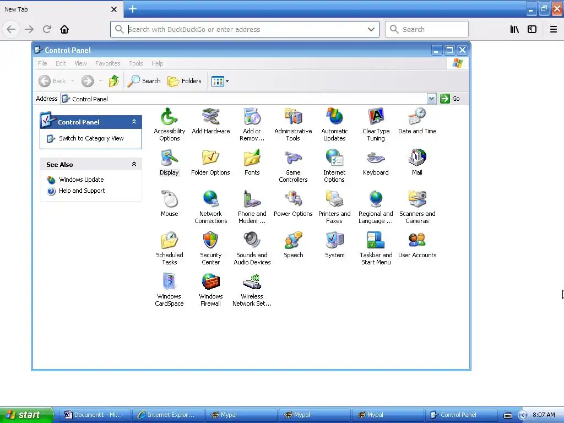Expand browser address bar history dropdown

371,30
